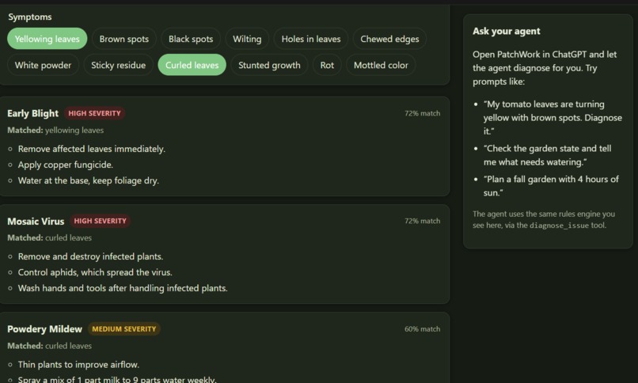Click 'Thin plants to improve airflow.' tip
The width and height of the screenshot is (638, 383).
(78, 365)
